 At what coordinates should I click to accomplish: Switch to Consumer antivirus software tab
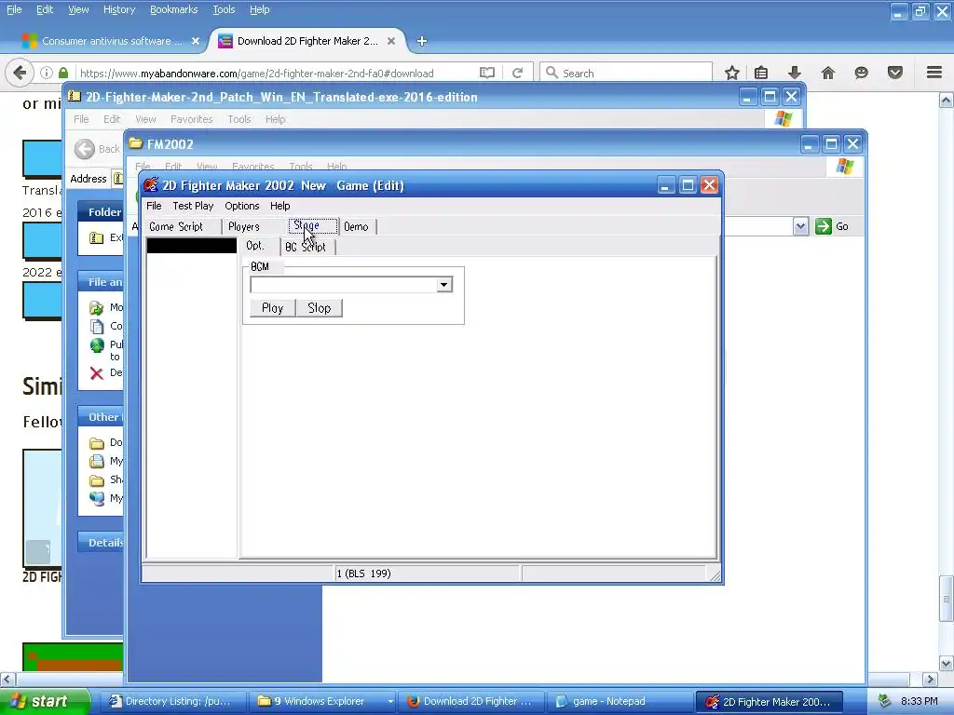[112, 41]
